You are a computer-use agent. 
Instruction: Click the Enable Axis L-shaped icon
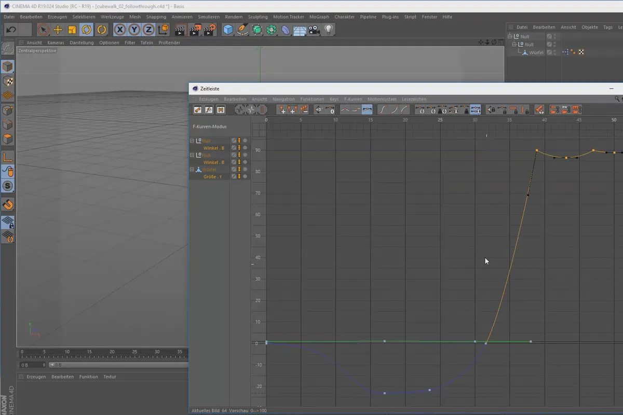(x=8, y=157)
